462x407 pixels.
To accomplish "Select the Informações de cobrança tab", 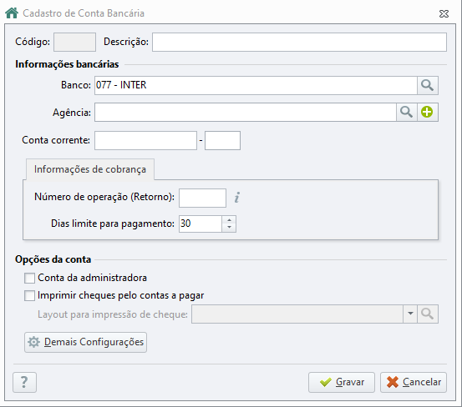I will [90, 169].
